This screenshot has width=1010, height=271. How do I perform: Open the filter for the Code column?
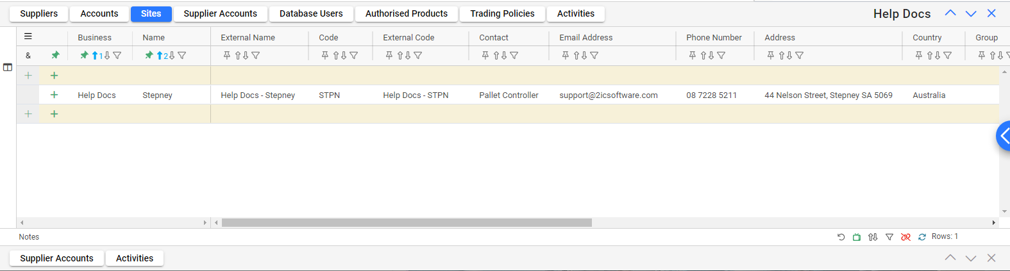[354, 56]
